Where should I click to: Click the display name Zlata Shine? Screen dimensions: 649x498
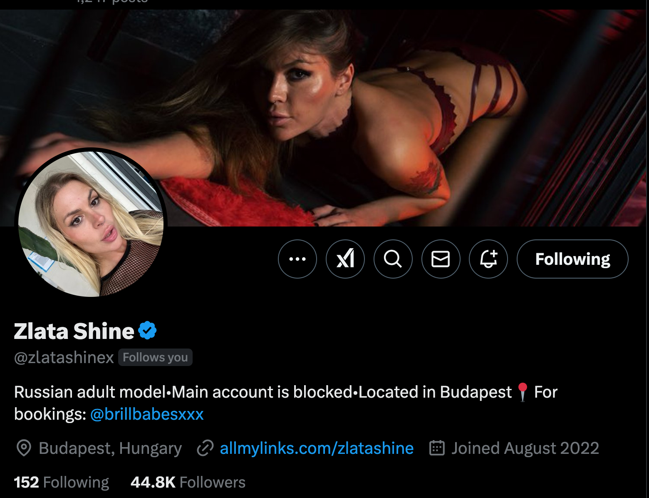point(74,331)
